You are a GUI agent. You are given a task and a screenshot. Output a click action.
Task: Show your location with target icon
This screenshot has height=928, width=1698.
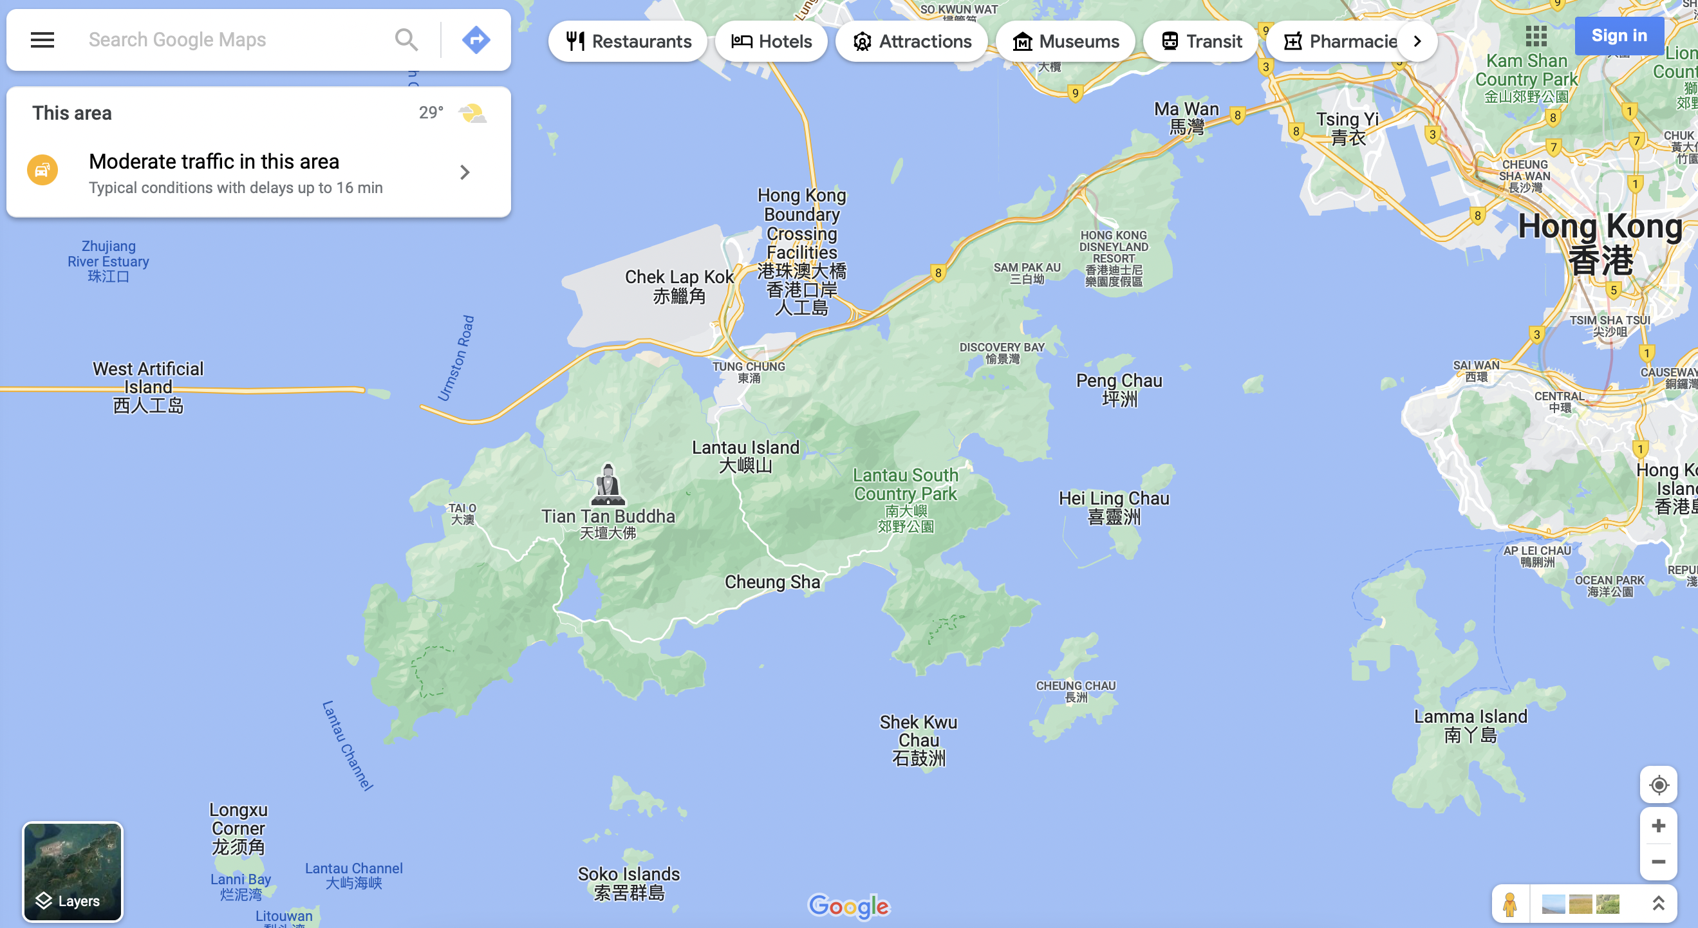1659,785
